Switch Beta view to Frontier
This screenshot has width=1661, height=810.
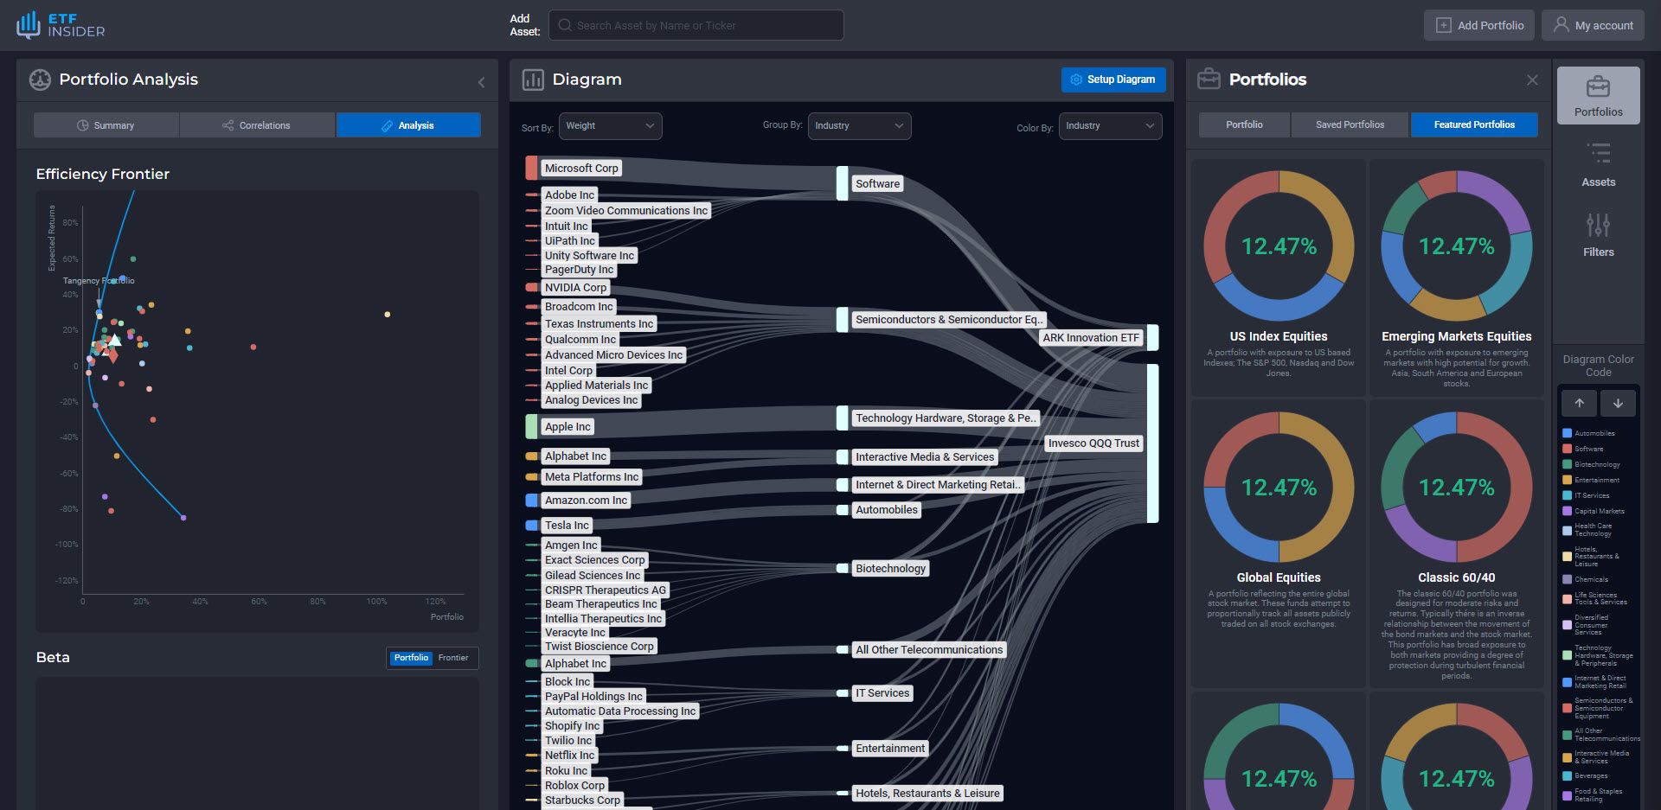453,658
